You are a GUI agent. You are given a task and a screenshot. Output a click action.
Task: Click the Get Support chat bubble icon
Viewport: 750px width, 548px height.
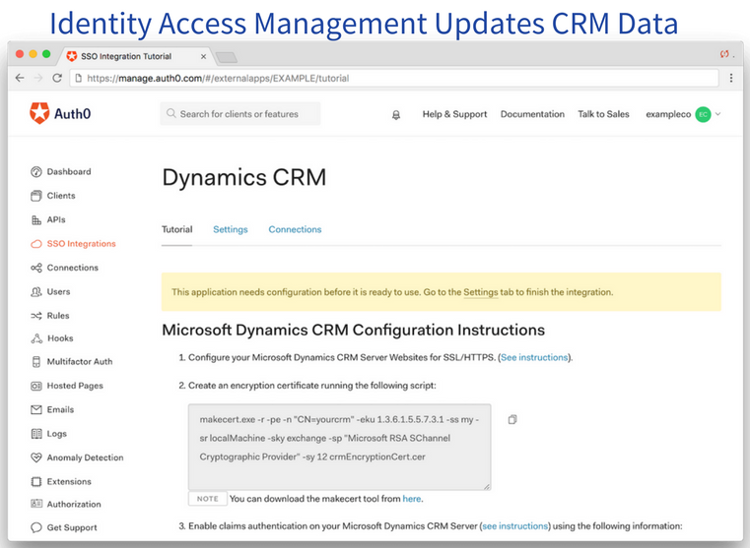pos(36,527)
